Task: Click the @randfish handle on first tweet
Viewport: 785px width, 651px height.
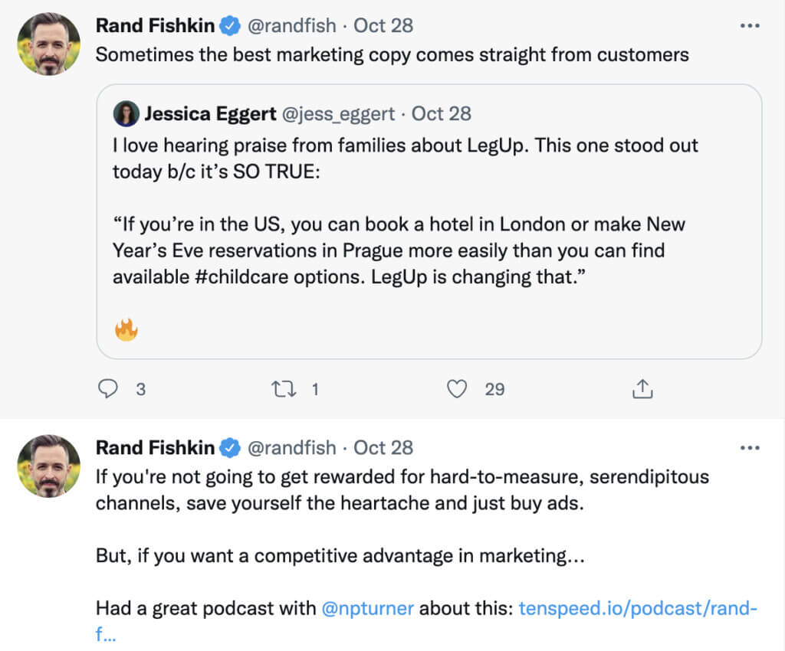Action: 292,25
